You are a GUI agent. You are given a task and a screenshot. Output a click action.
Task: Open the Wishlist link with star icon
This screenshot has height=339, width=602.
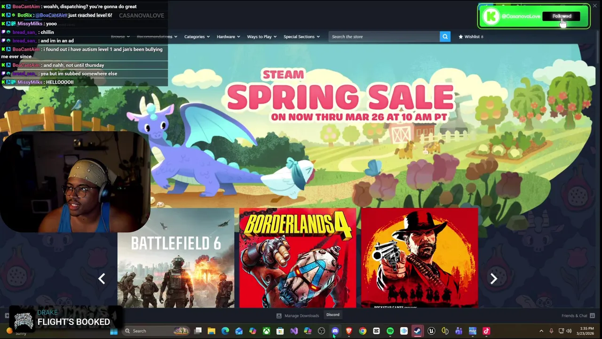(x=471, y=37)
